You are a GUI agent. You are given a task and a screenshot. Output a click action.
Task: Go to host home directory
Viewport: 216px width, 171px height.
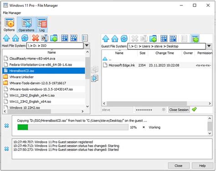pos(15,38)
